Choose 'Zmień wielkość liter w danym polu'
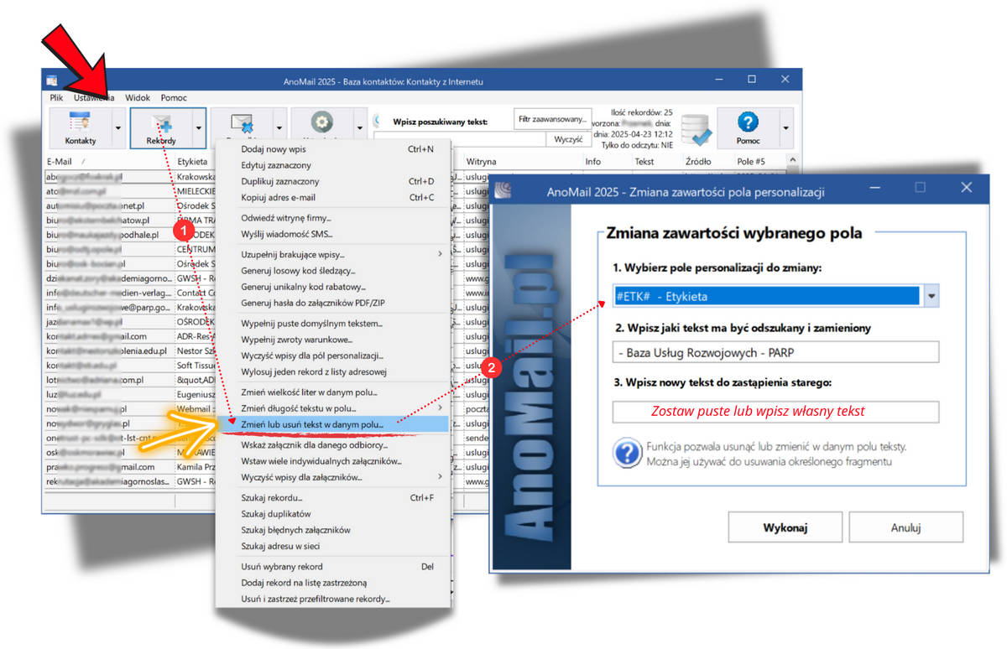The image size is (1007, 649). pos(334,392)
